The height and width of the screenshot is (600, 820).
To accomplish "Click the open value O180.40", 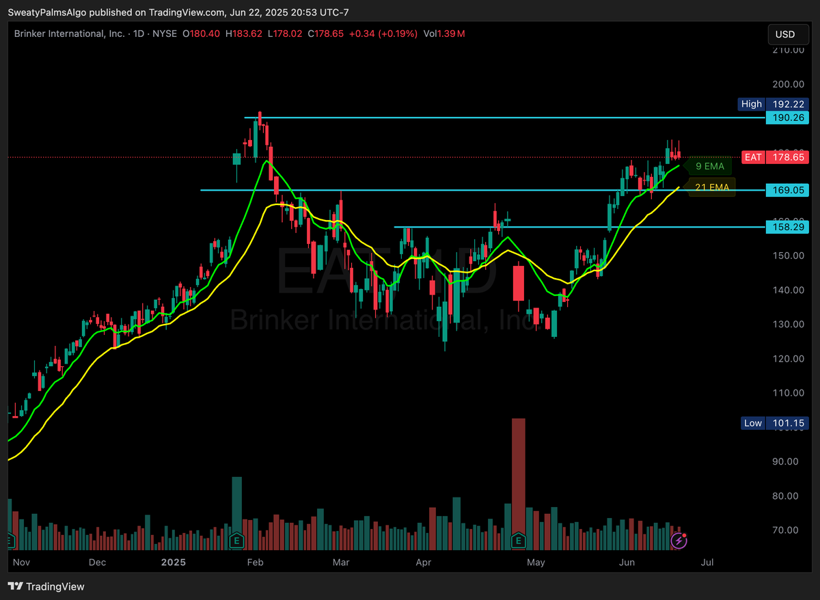I will pyautogui.click(x=202, y=33).
